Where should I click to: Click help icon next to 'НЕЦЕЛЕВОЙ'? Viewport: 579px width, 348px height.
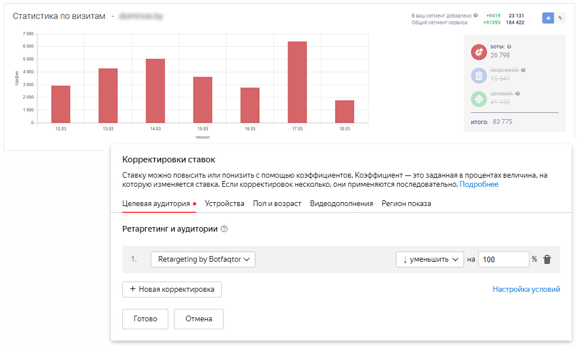click(x=523, y=70)
